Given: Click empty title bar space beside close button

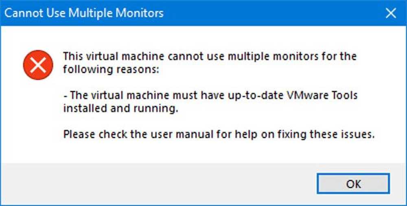Looking at the screenshot, I should tap(273, 13).
